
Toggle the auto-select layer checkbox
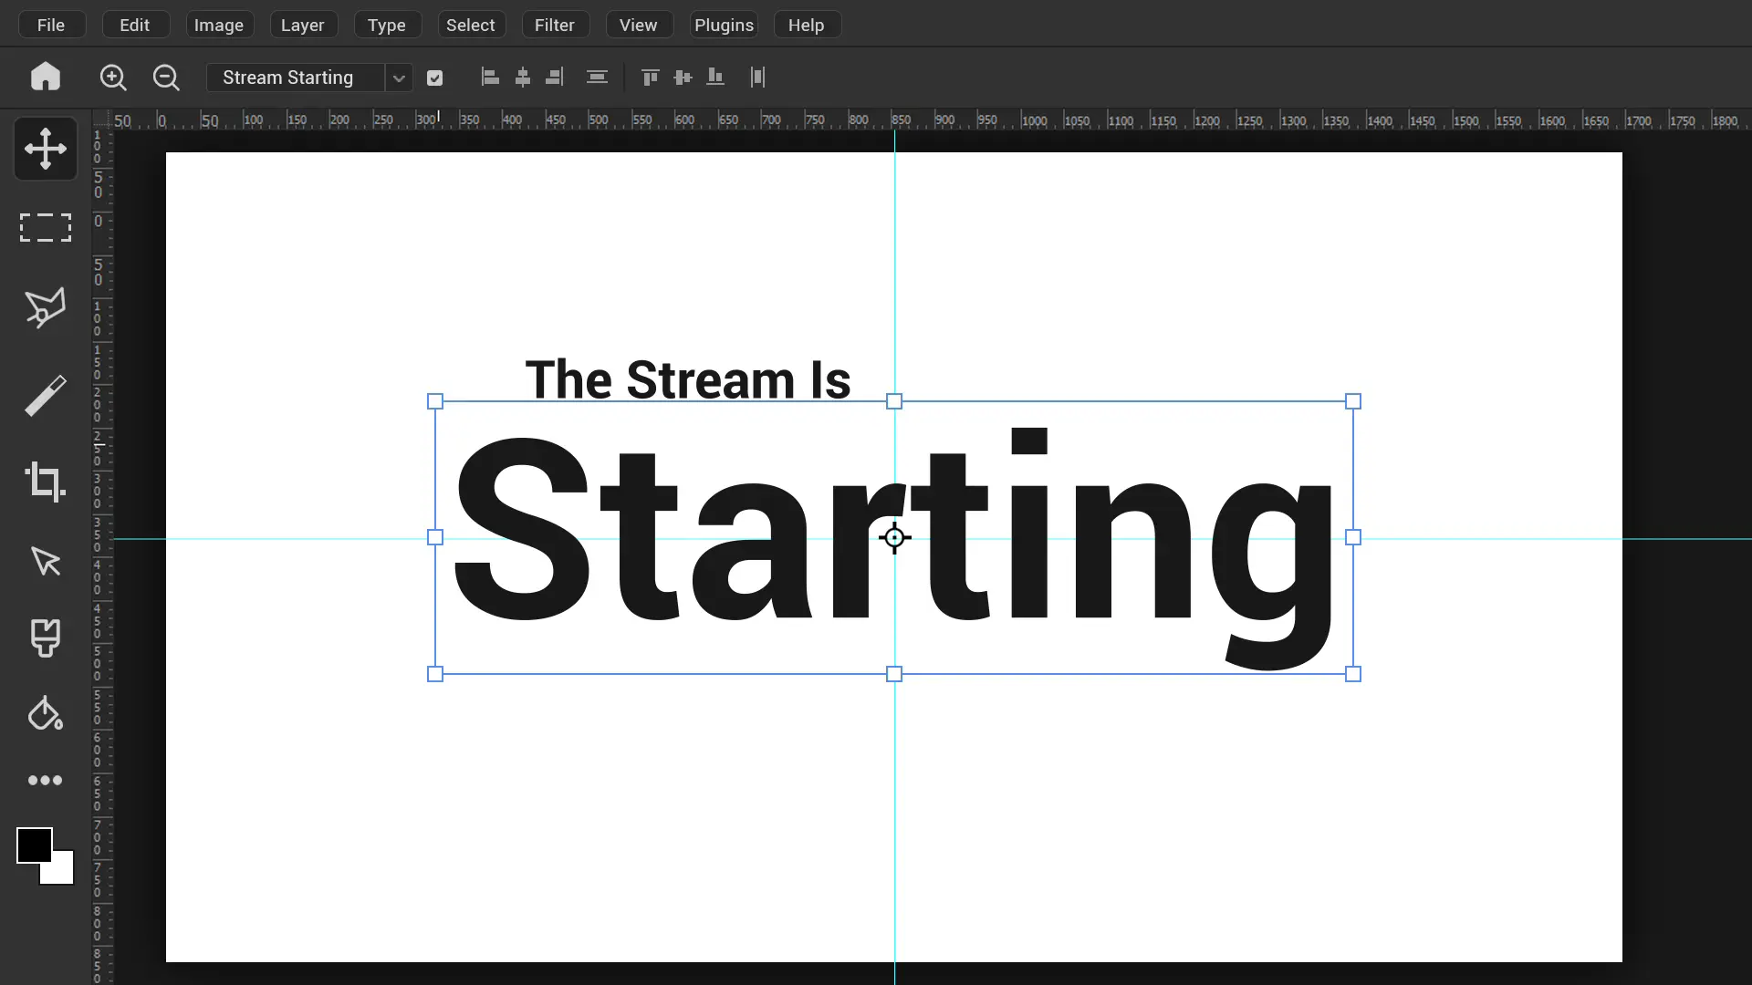(x=435, y=78)
